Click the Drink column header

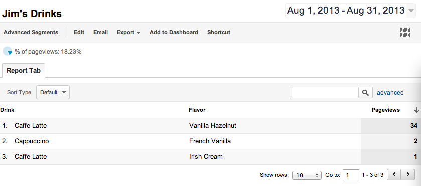7,110
